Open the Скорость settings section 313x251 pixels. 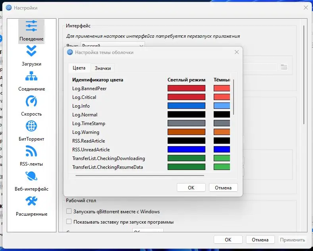31,106
